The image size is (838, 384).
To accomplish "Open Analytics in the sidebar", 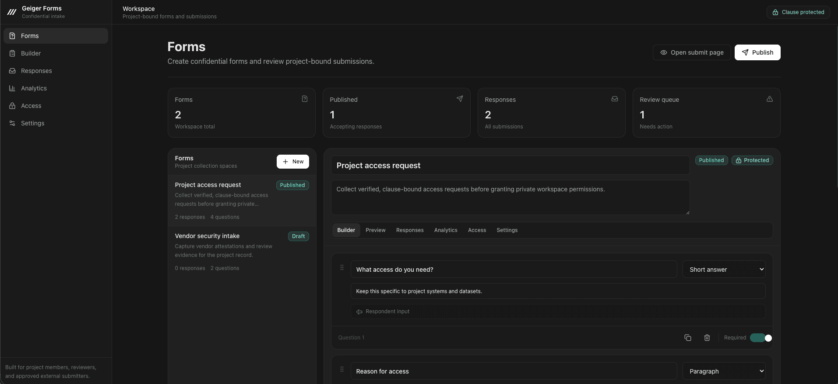I will coord(56,88).
